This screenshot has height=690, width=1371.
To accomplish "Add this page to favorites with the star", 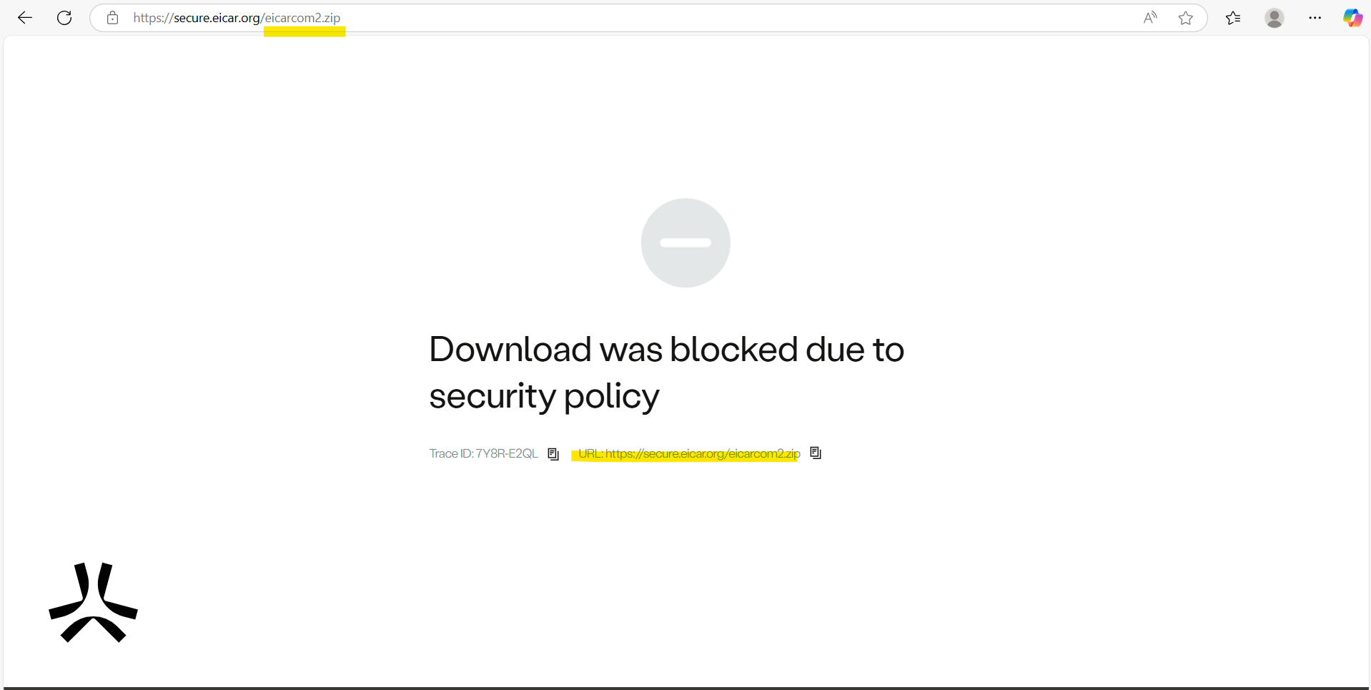I will 1186,18.
